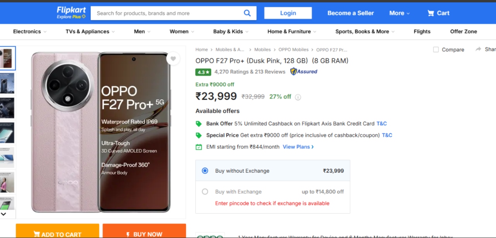Click the 27% off discount text
This screenshot has height=238, width=496.
280,97
